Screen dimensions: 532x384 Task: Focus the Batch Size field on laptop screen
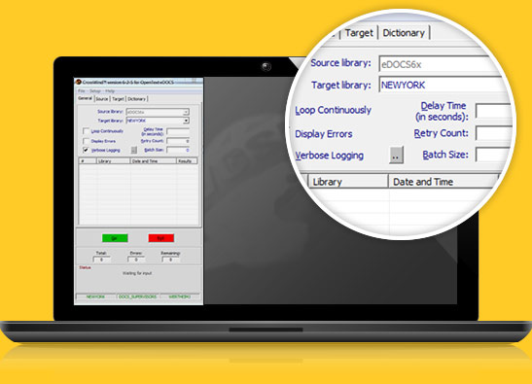(x=178, y=150)
